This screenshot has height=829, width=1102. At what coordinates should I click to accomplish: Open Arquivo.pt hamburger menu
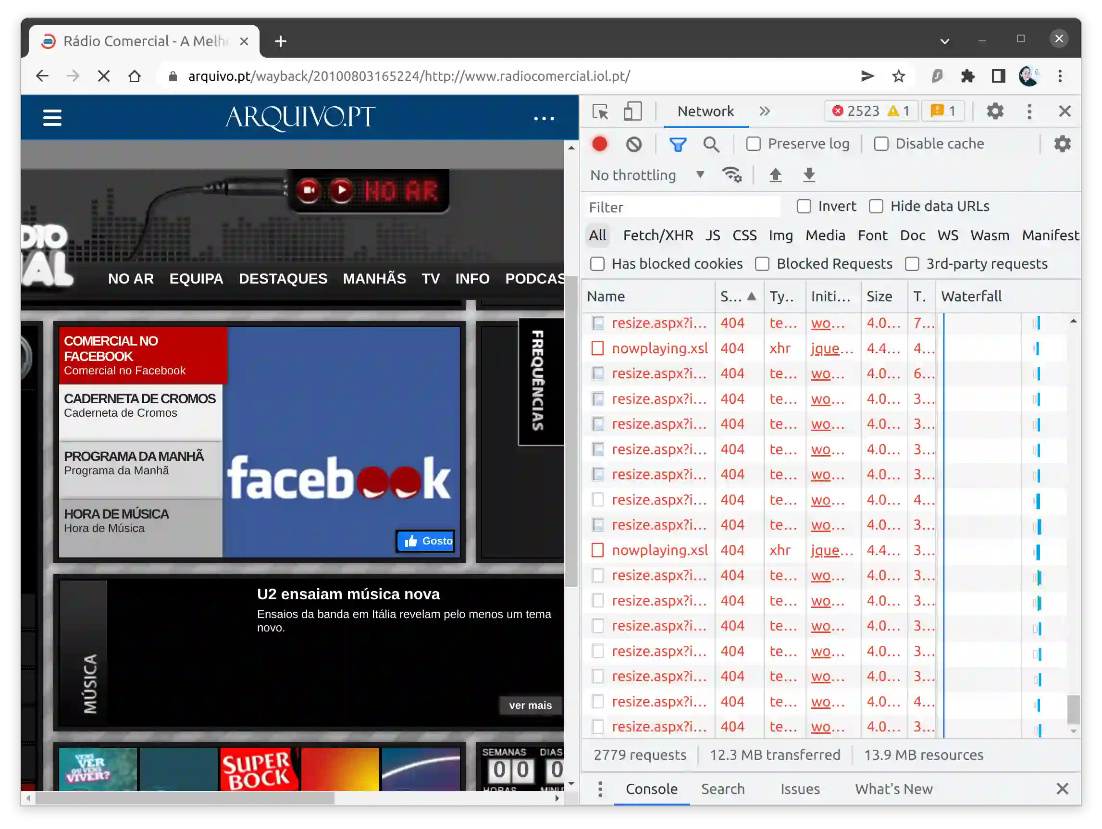pyautogui.click(x=52, y=118)
